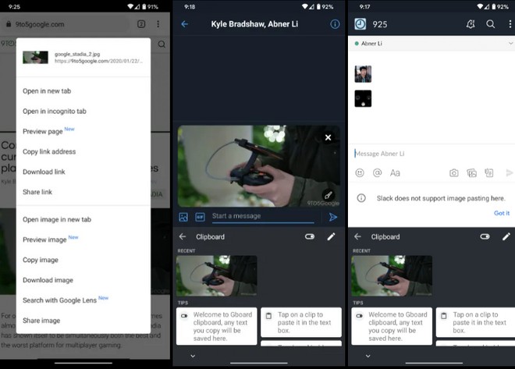This screenshot has height=369, width=515.
Task: Dismiss notice with Got it
Action: (502, 213)
